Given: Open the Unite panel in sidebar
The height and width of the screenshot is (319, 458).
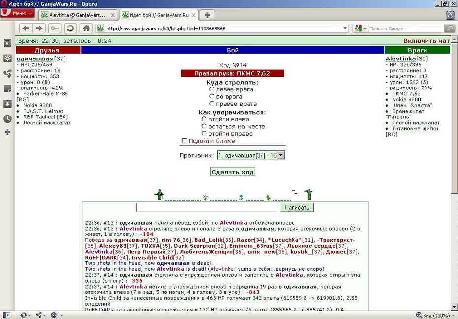Looking at the screenshot, I should [7, 73].
